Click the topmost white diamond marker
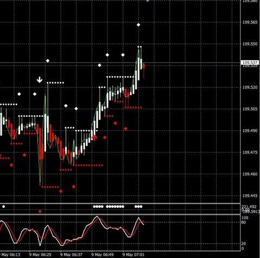Viewport: 260px width, 258px height. pyautogui.click(x=138, y=25)
